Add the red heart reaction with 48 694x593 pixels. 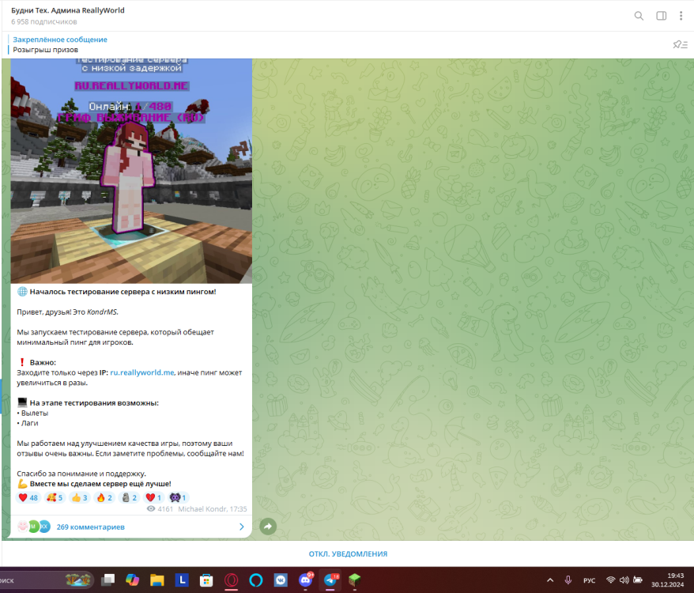pos(28,498)
